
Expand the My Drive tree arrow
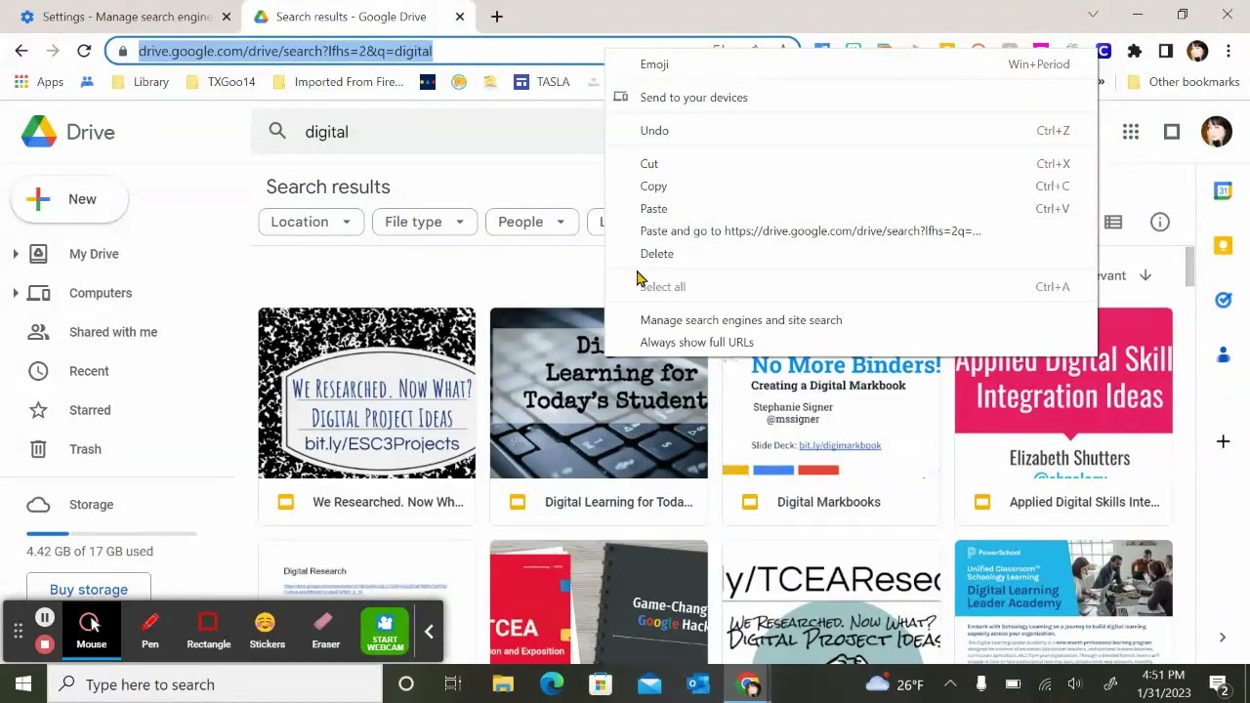coord(16,254)
